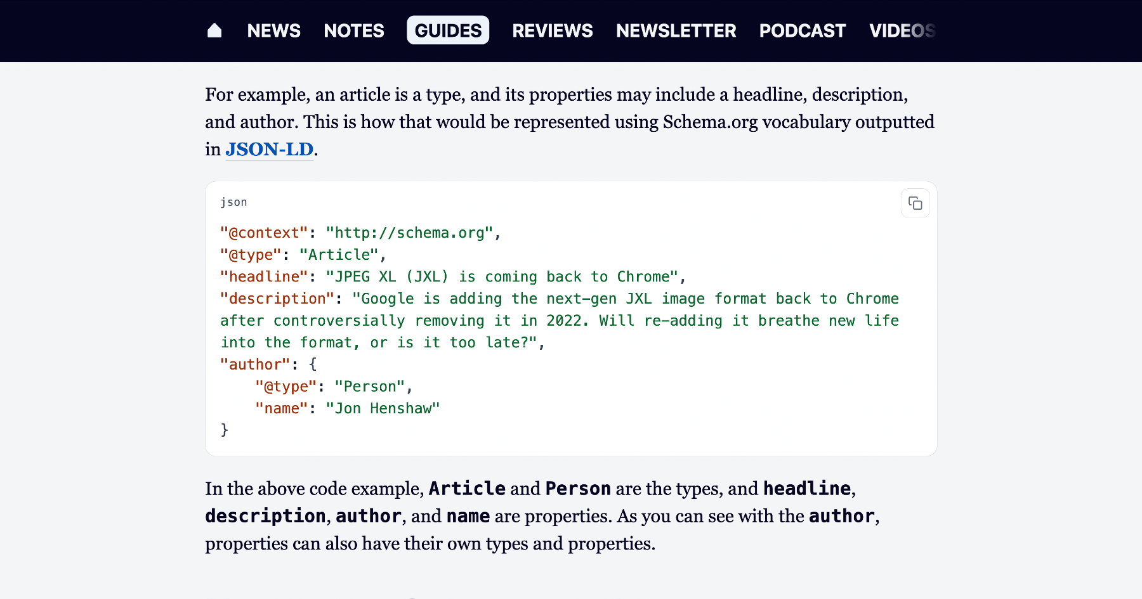Image resolution: width=1142 pixels, height=599 pixels.
Task: Open the PODCAST page
Action: point(803,30)
